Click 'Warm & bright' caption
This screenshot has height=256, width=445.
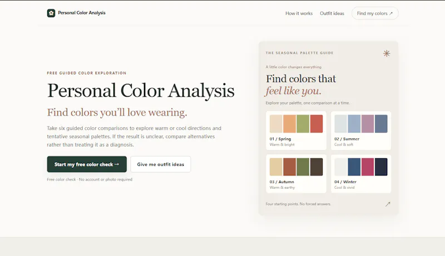(282, 145)
